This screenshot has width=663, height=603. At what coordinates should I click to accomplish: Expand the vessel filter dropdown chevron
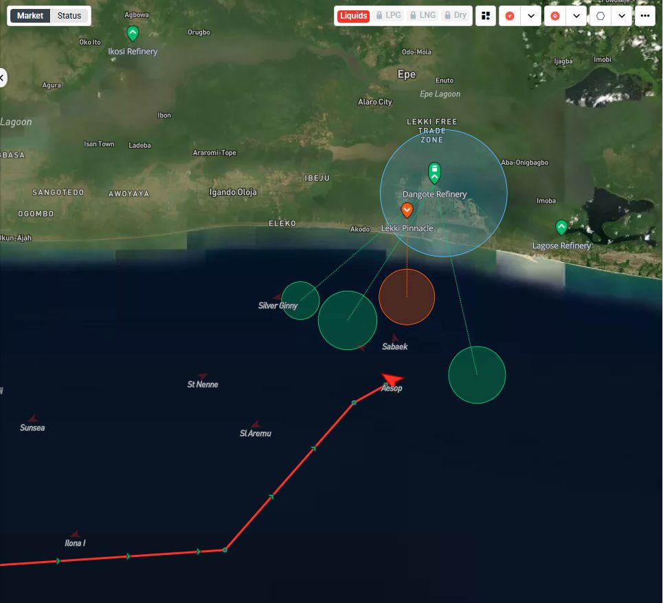coord(531,16)
